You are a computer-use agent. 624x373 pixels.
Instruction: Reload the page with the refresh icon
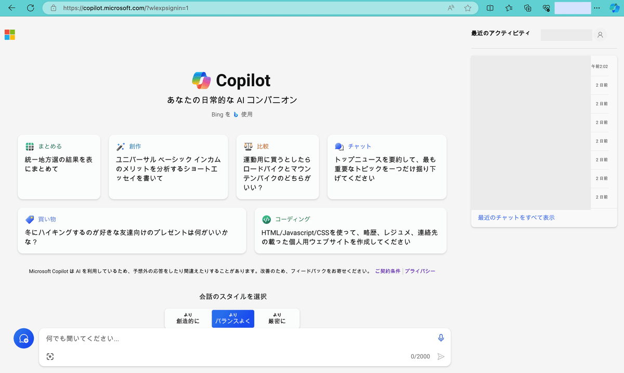tap(31, 8)
